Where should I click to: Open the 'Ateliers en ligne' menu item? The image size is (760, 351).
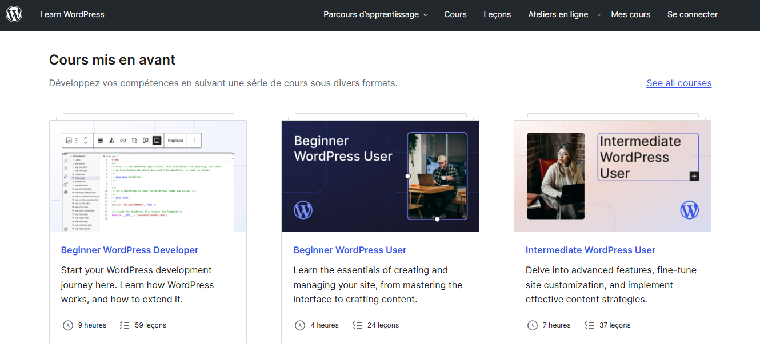pyautogui.click(x=558, y=14)
